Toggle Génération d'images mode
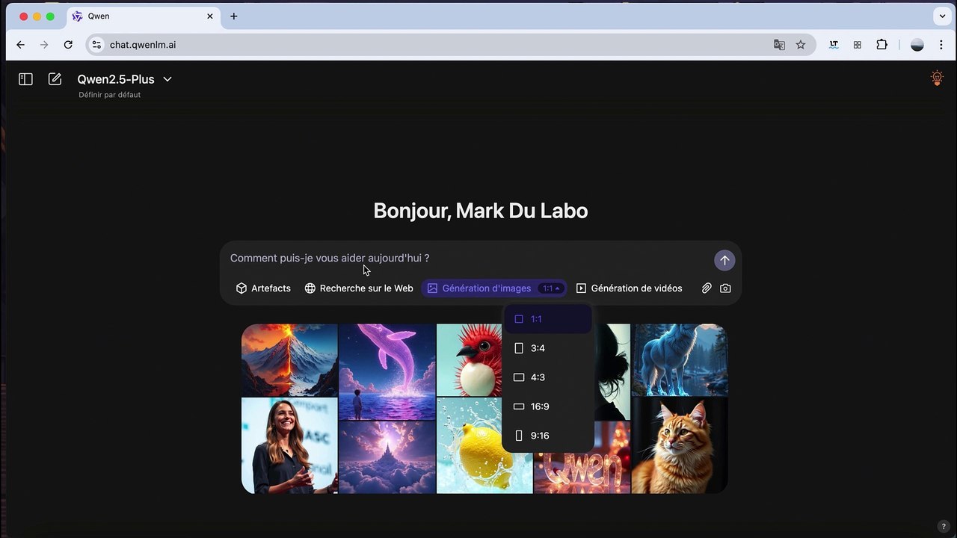Viewport: 957px width, 538px height. (x=478, y=288)
